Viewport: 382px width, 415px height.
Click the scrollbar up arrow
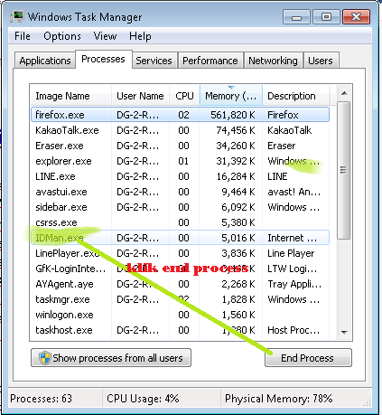[344, 94]
